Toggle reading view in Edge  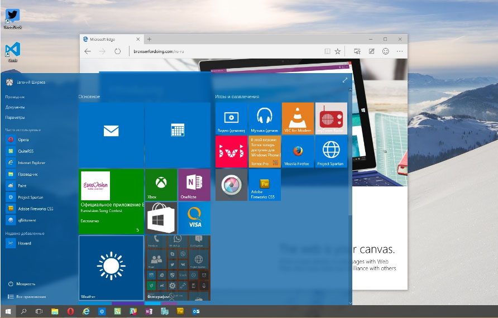(327, 51)
